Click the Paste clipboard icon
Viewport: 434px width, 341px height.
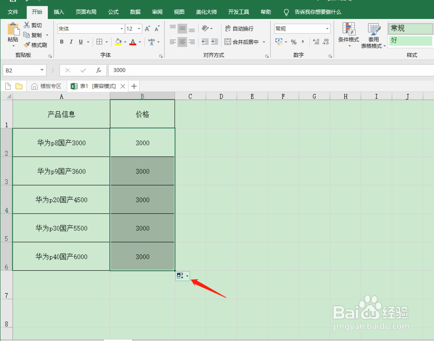pos(13,29)
